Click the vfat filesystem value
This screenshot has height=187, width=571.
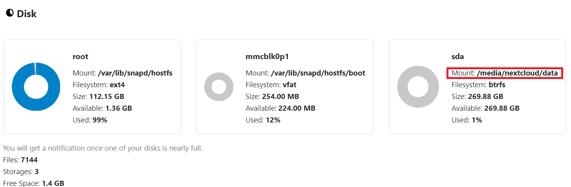click(x=290, y=85)
